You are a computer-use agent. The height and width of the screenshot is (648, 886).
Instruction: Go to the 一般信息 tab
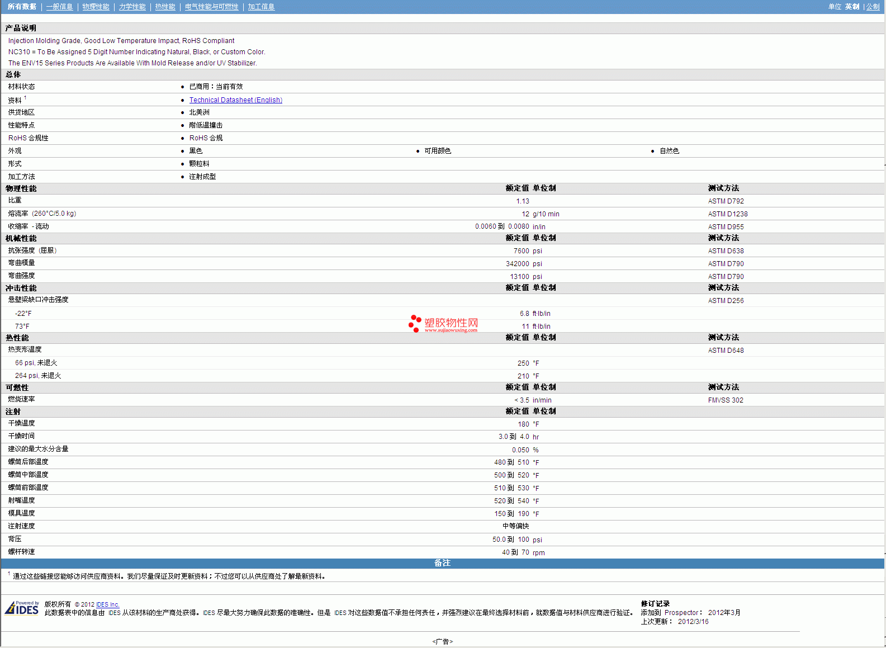[x=59, y=7]
